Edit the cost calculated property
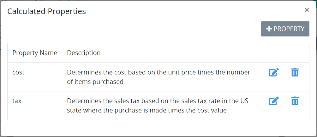This screenshot has height=137, width=317. click(x=274, y=72)
